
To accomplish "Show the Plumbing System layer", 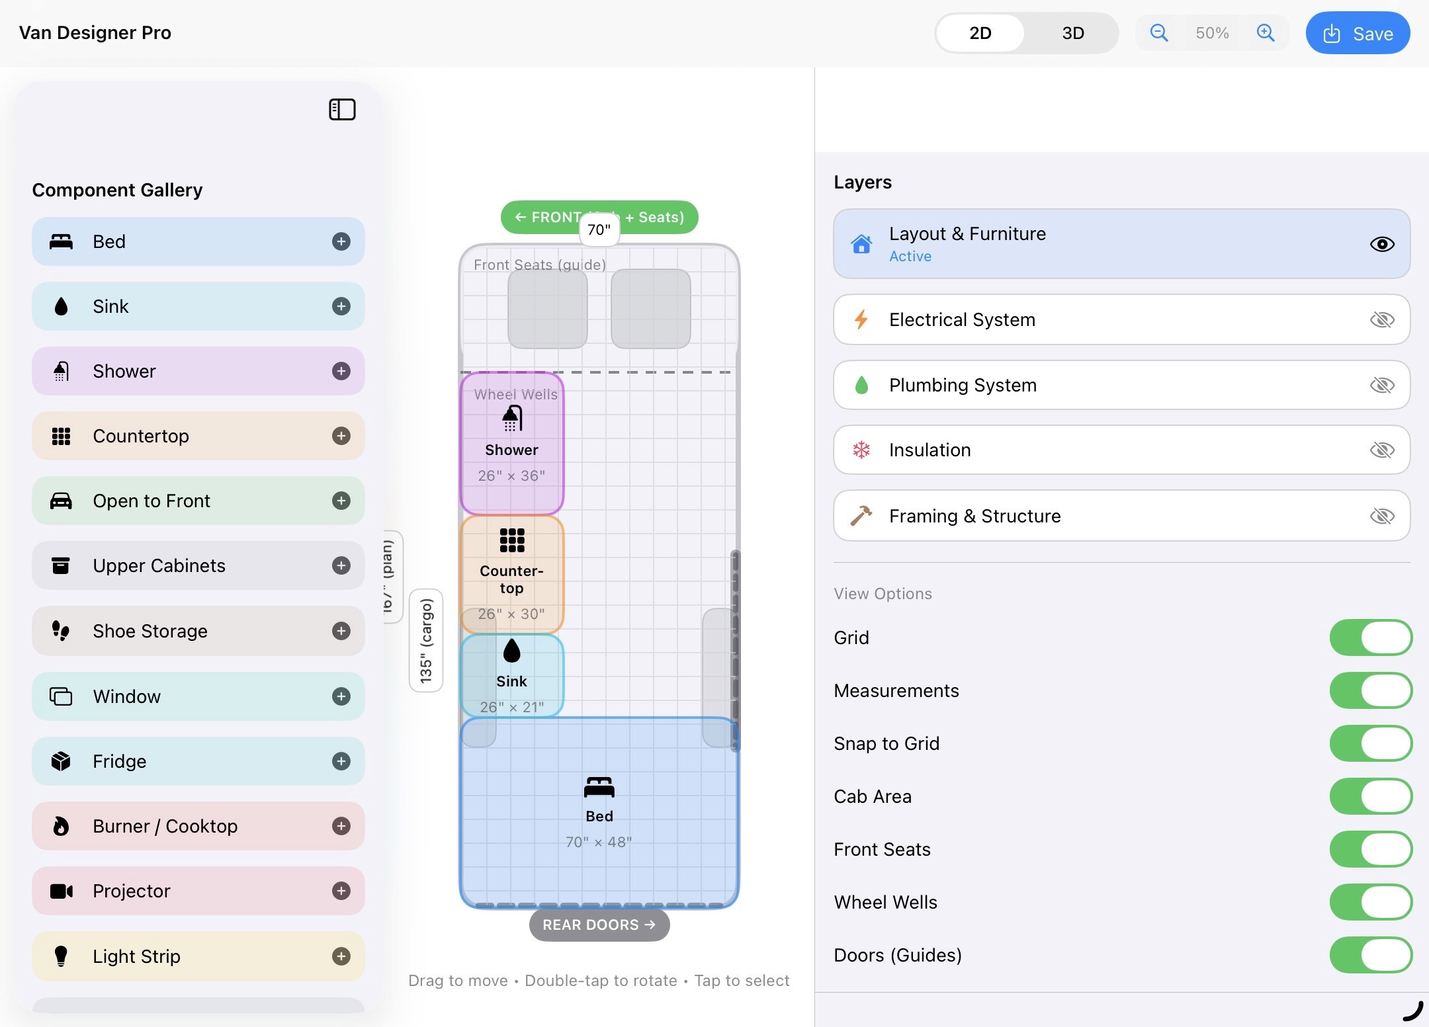I will pos(1381,385).
